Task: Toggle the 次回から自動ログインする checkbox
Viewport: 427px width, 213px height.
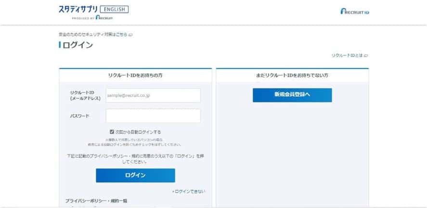Action: (112, 132)
